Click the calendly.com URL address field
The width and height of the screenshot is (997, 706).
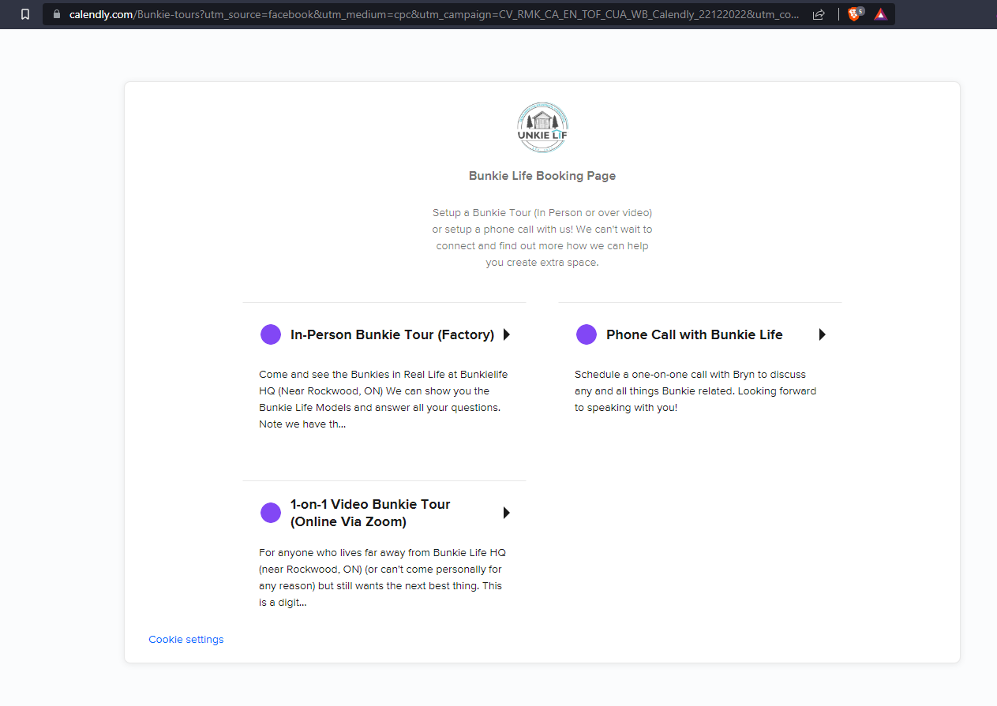click(x=434, y=14)
